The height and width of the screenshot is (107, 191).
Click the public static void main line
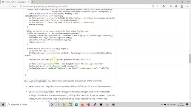click(x=47, y=48)
